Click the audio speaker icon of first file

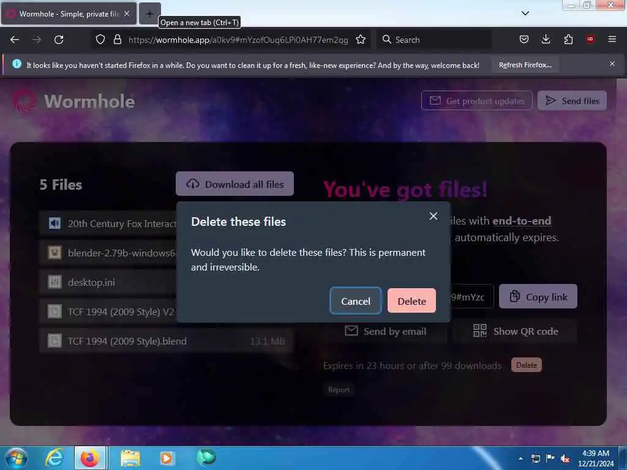(54, 223)
